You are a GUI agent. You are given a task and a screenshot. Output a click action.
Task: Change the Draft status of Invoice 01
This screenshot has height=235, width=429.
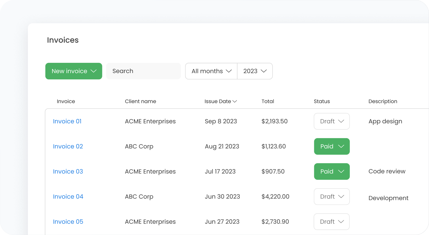[x=332, y=121]
